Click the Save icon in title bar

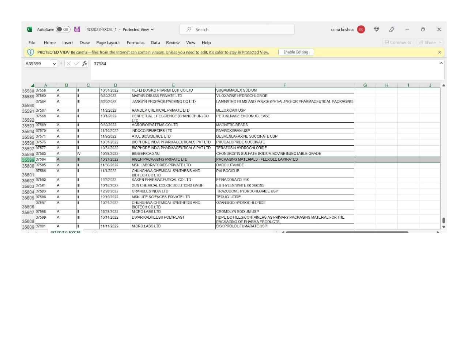77,30
